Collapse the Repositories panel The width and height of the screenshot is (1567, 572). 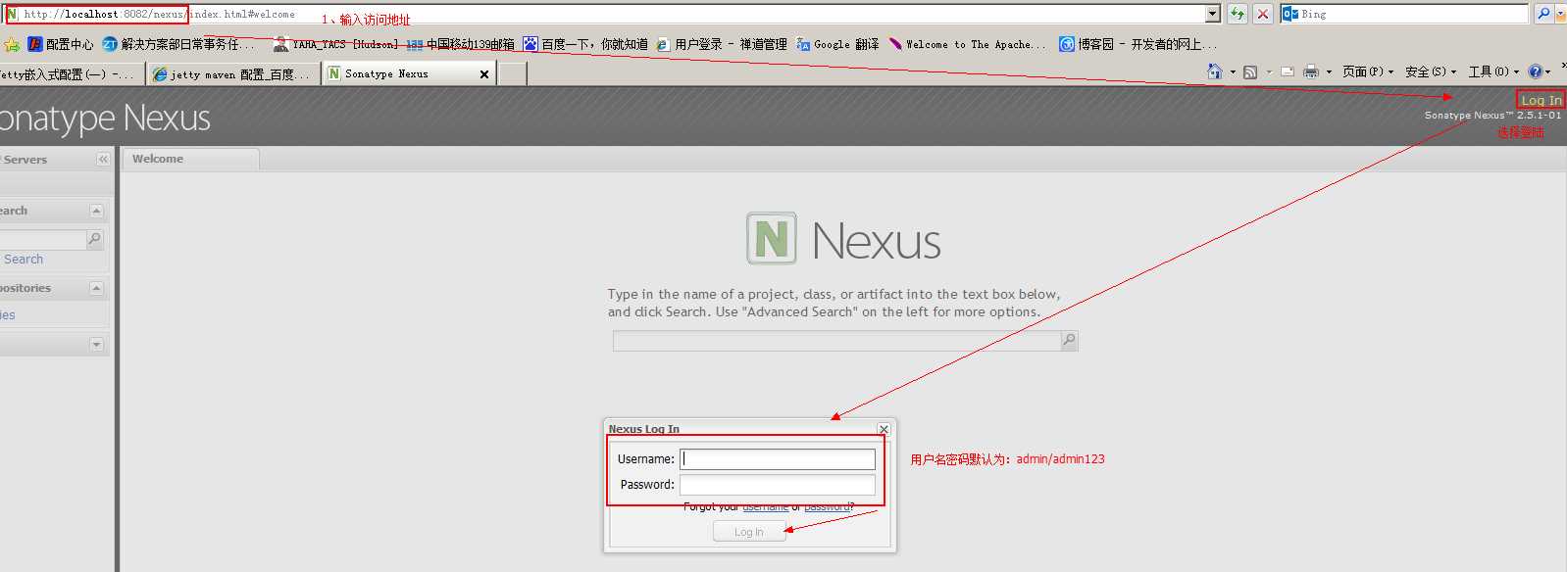(x=96, y=288)
